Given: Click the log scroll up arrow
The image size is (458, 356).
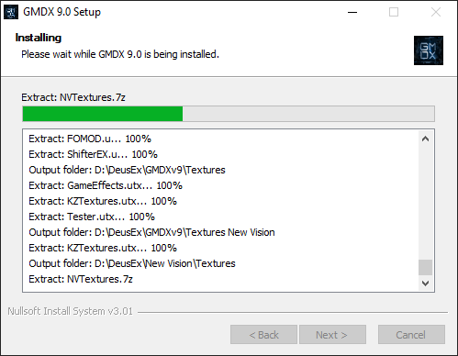Looking at the screenshot, I should tap(425, 139).
